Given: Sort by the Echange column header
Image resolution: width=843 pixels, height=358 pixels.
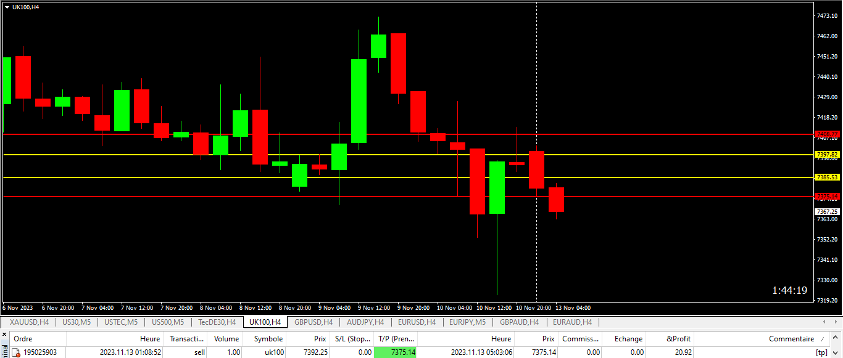Looking at the screenshot, I should coord(625,338).
